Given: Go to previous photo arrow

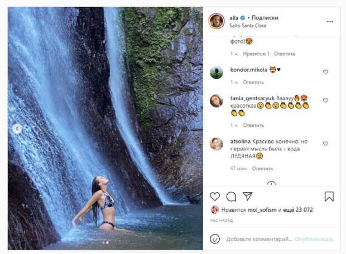Looking at the screenshot, I should point(17,129).
